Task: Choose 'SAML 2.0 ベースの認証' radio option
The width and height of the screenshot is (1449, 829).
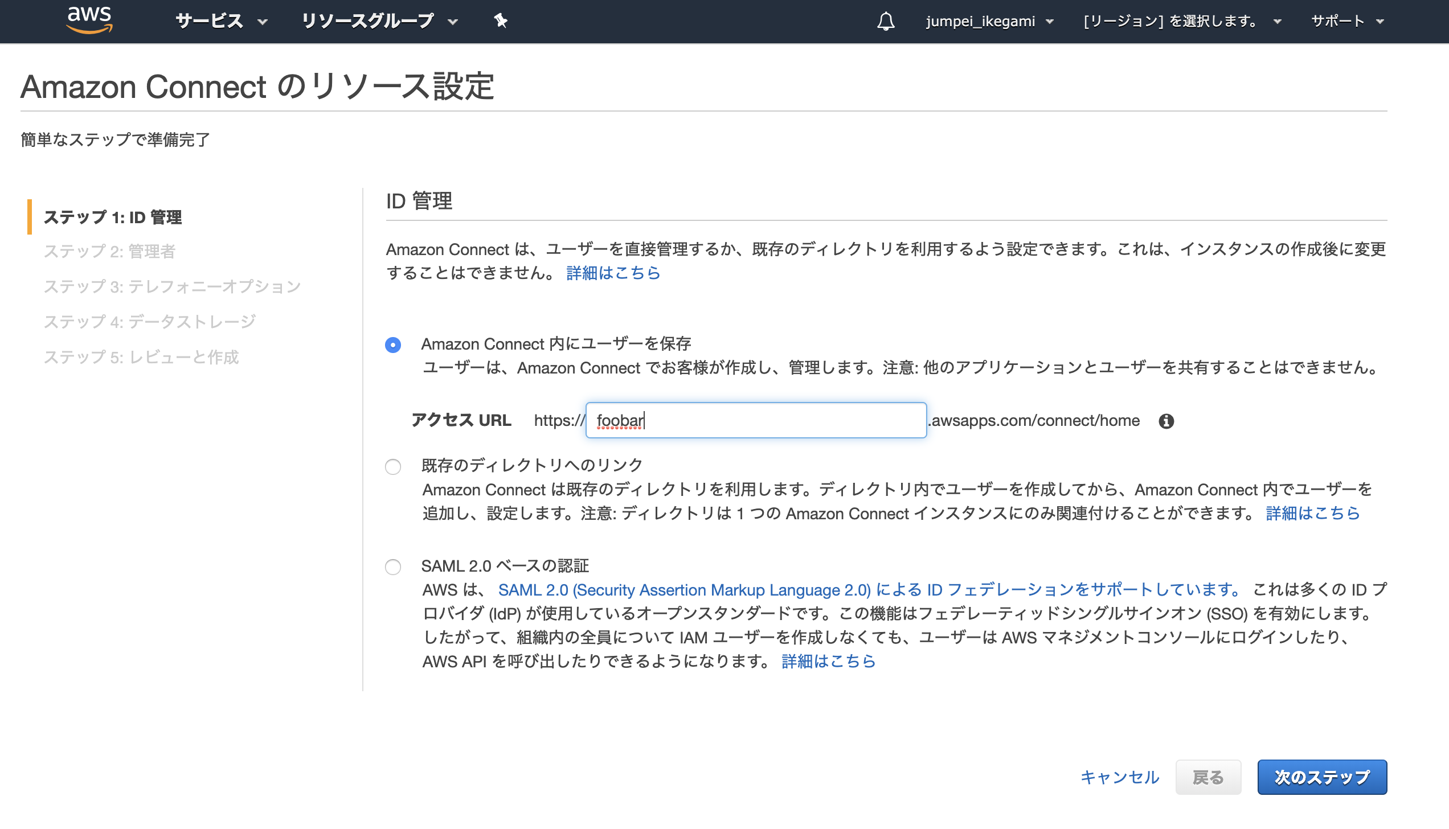Action: tap(393, 567)
